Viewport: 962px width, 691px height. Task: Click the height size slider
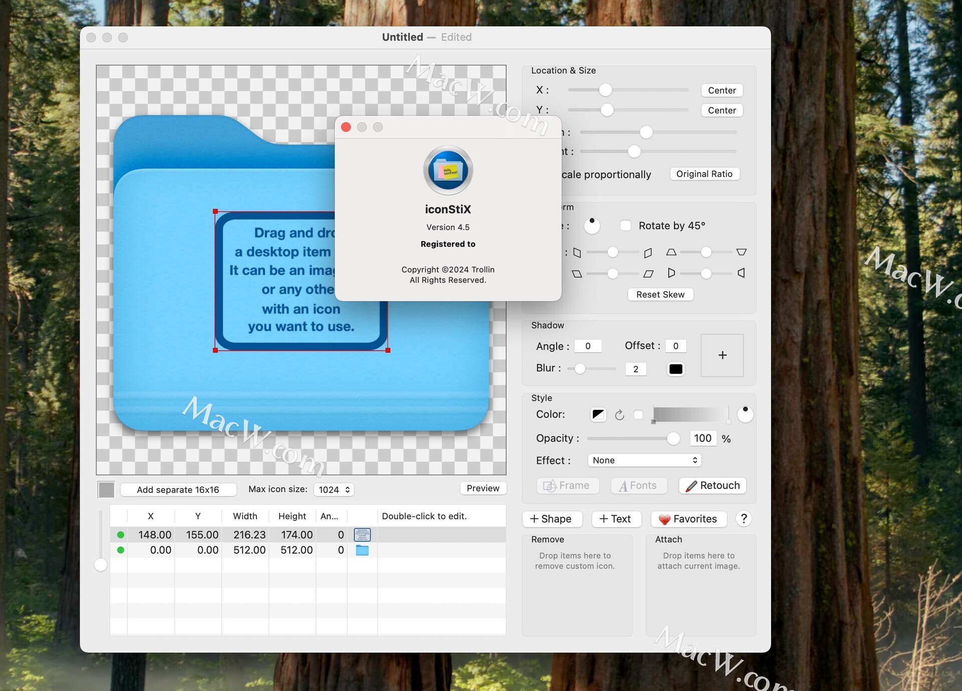(658, 151)
